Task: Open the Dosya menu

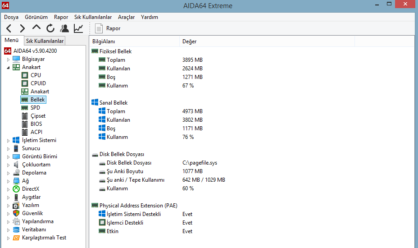Action: [11, 17]
